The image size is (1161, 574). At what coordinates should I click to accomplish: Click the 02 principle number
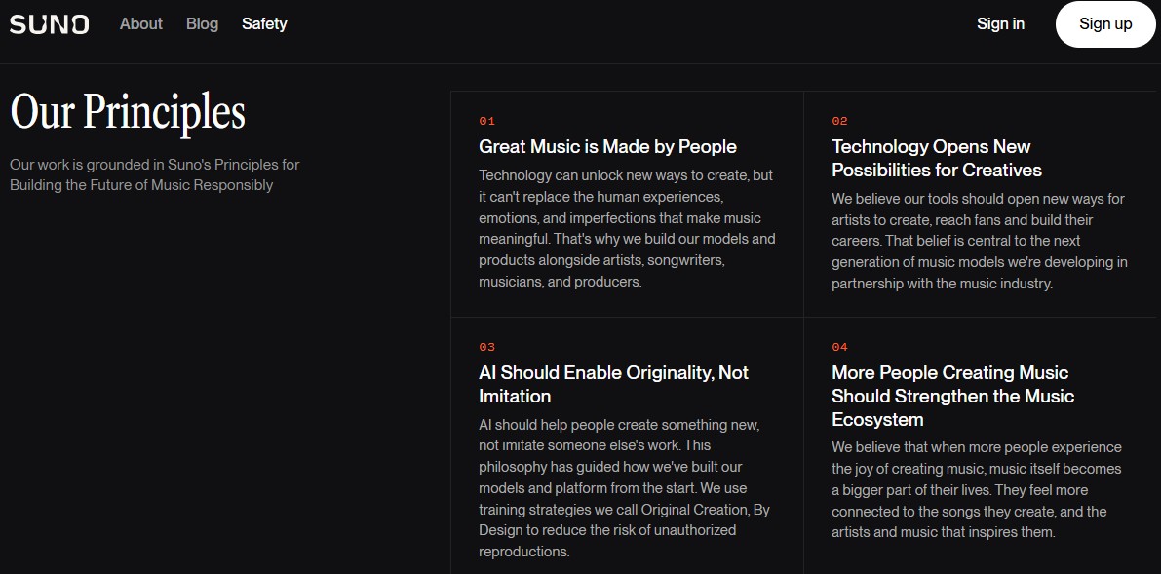[839, 121]
